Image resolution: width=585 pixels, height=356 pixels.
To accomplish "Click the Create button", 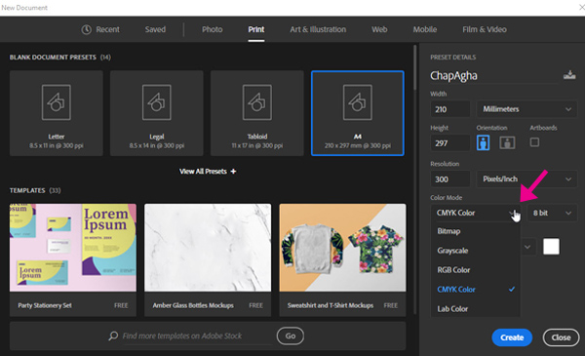I will [x=512, y=337].
